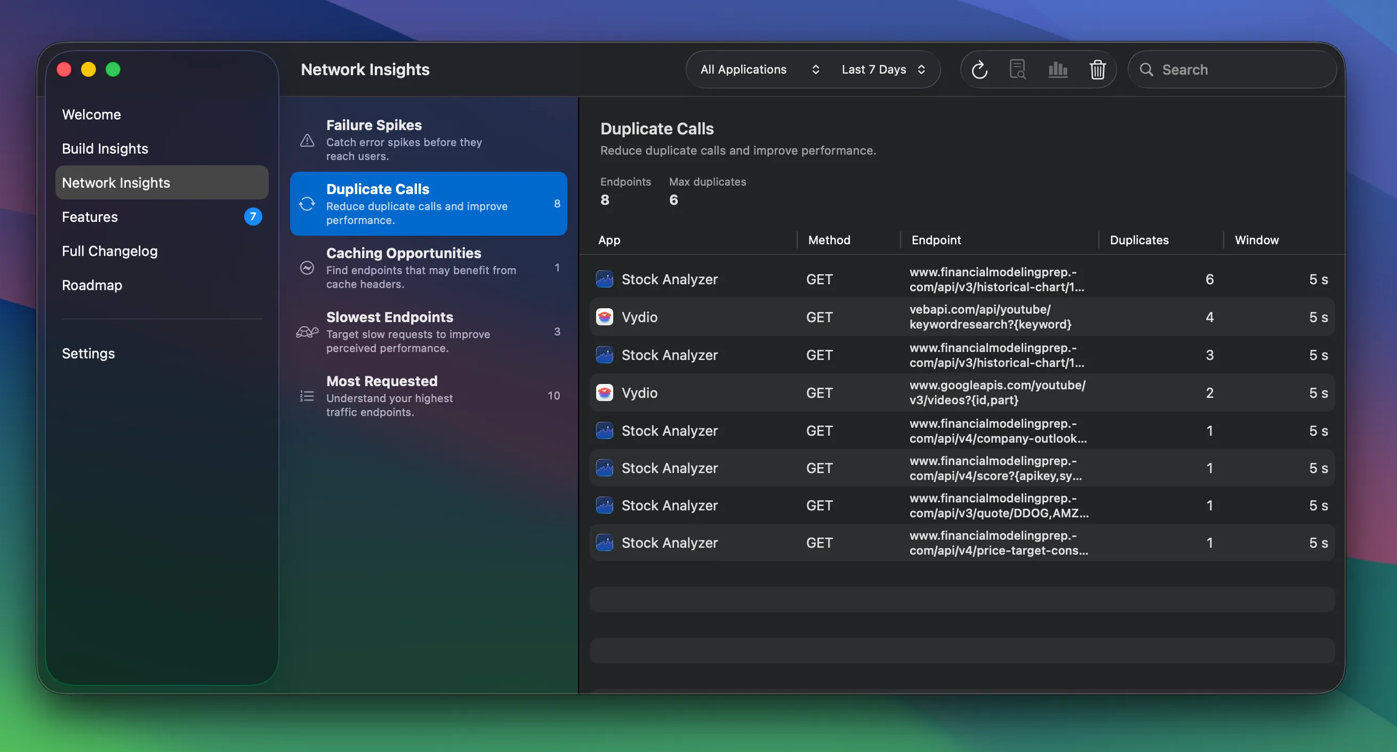Screen dimensions: 1397x752
Task: Click the Most Requested numbered list icon
Action: point(307,396)
